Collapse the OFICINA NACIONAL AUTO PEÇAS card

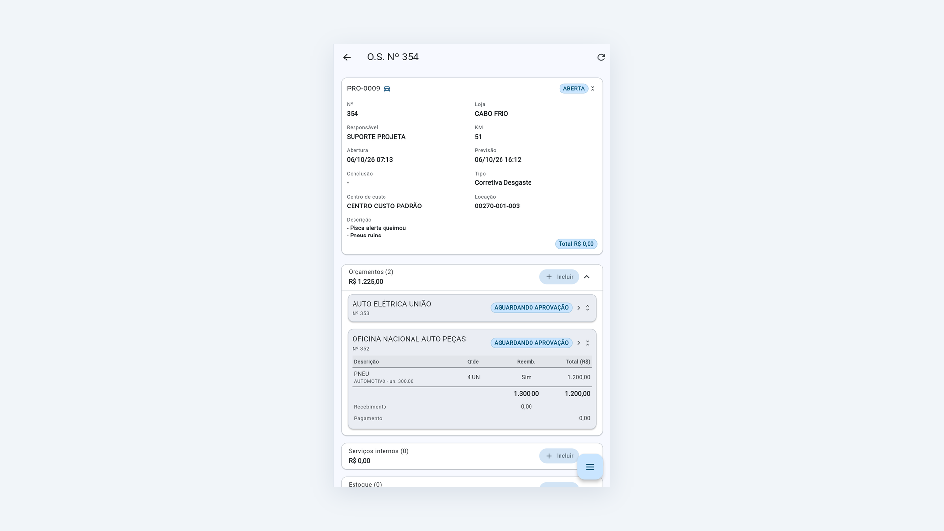click(587, 343)
